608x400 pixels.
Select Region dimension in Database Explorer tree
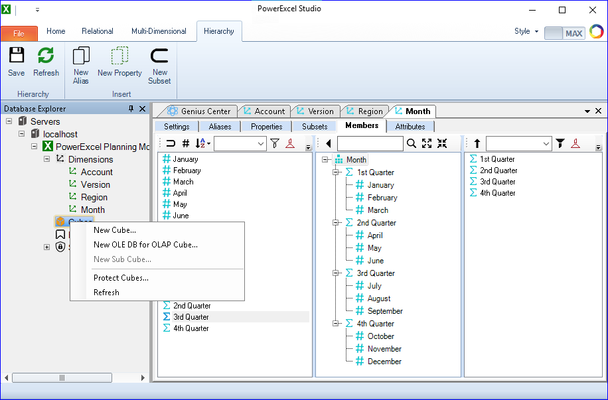pyautogui.click(x=94, y=197)
